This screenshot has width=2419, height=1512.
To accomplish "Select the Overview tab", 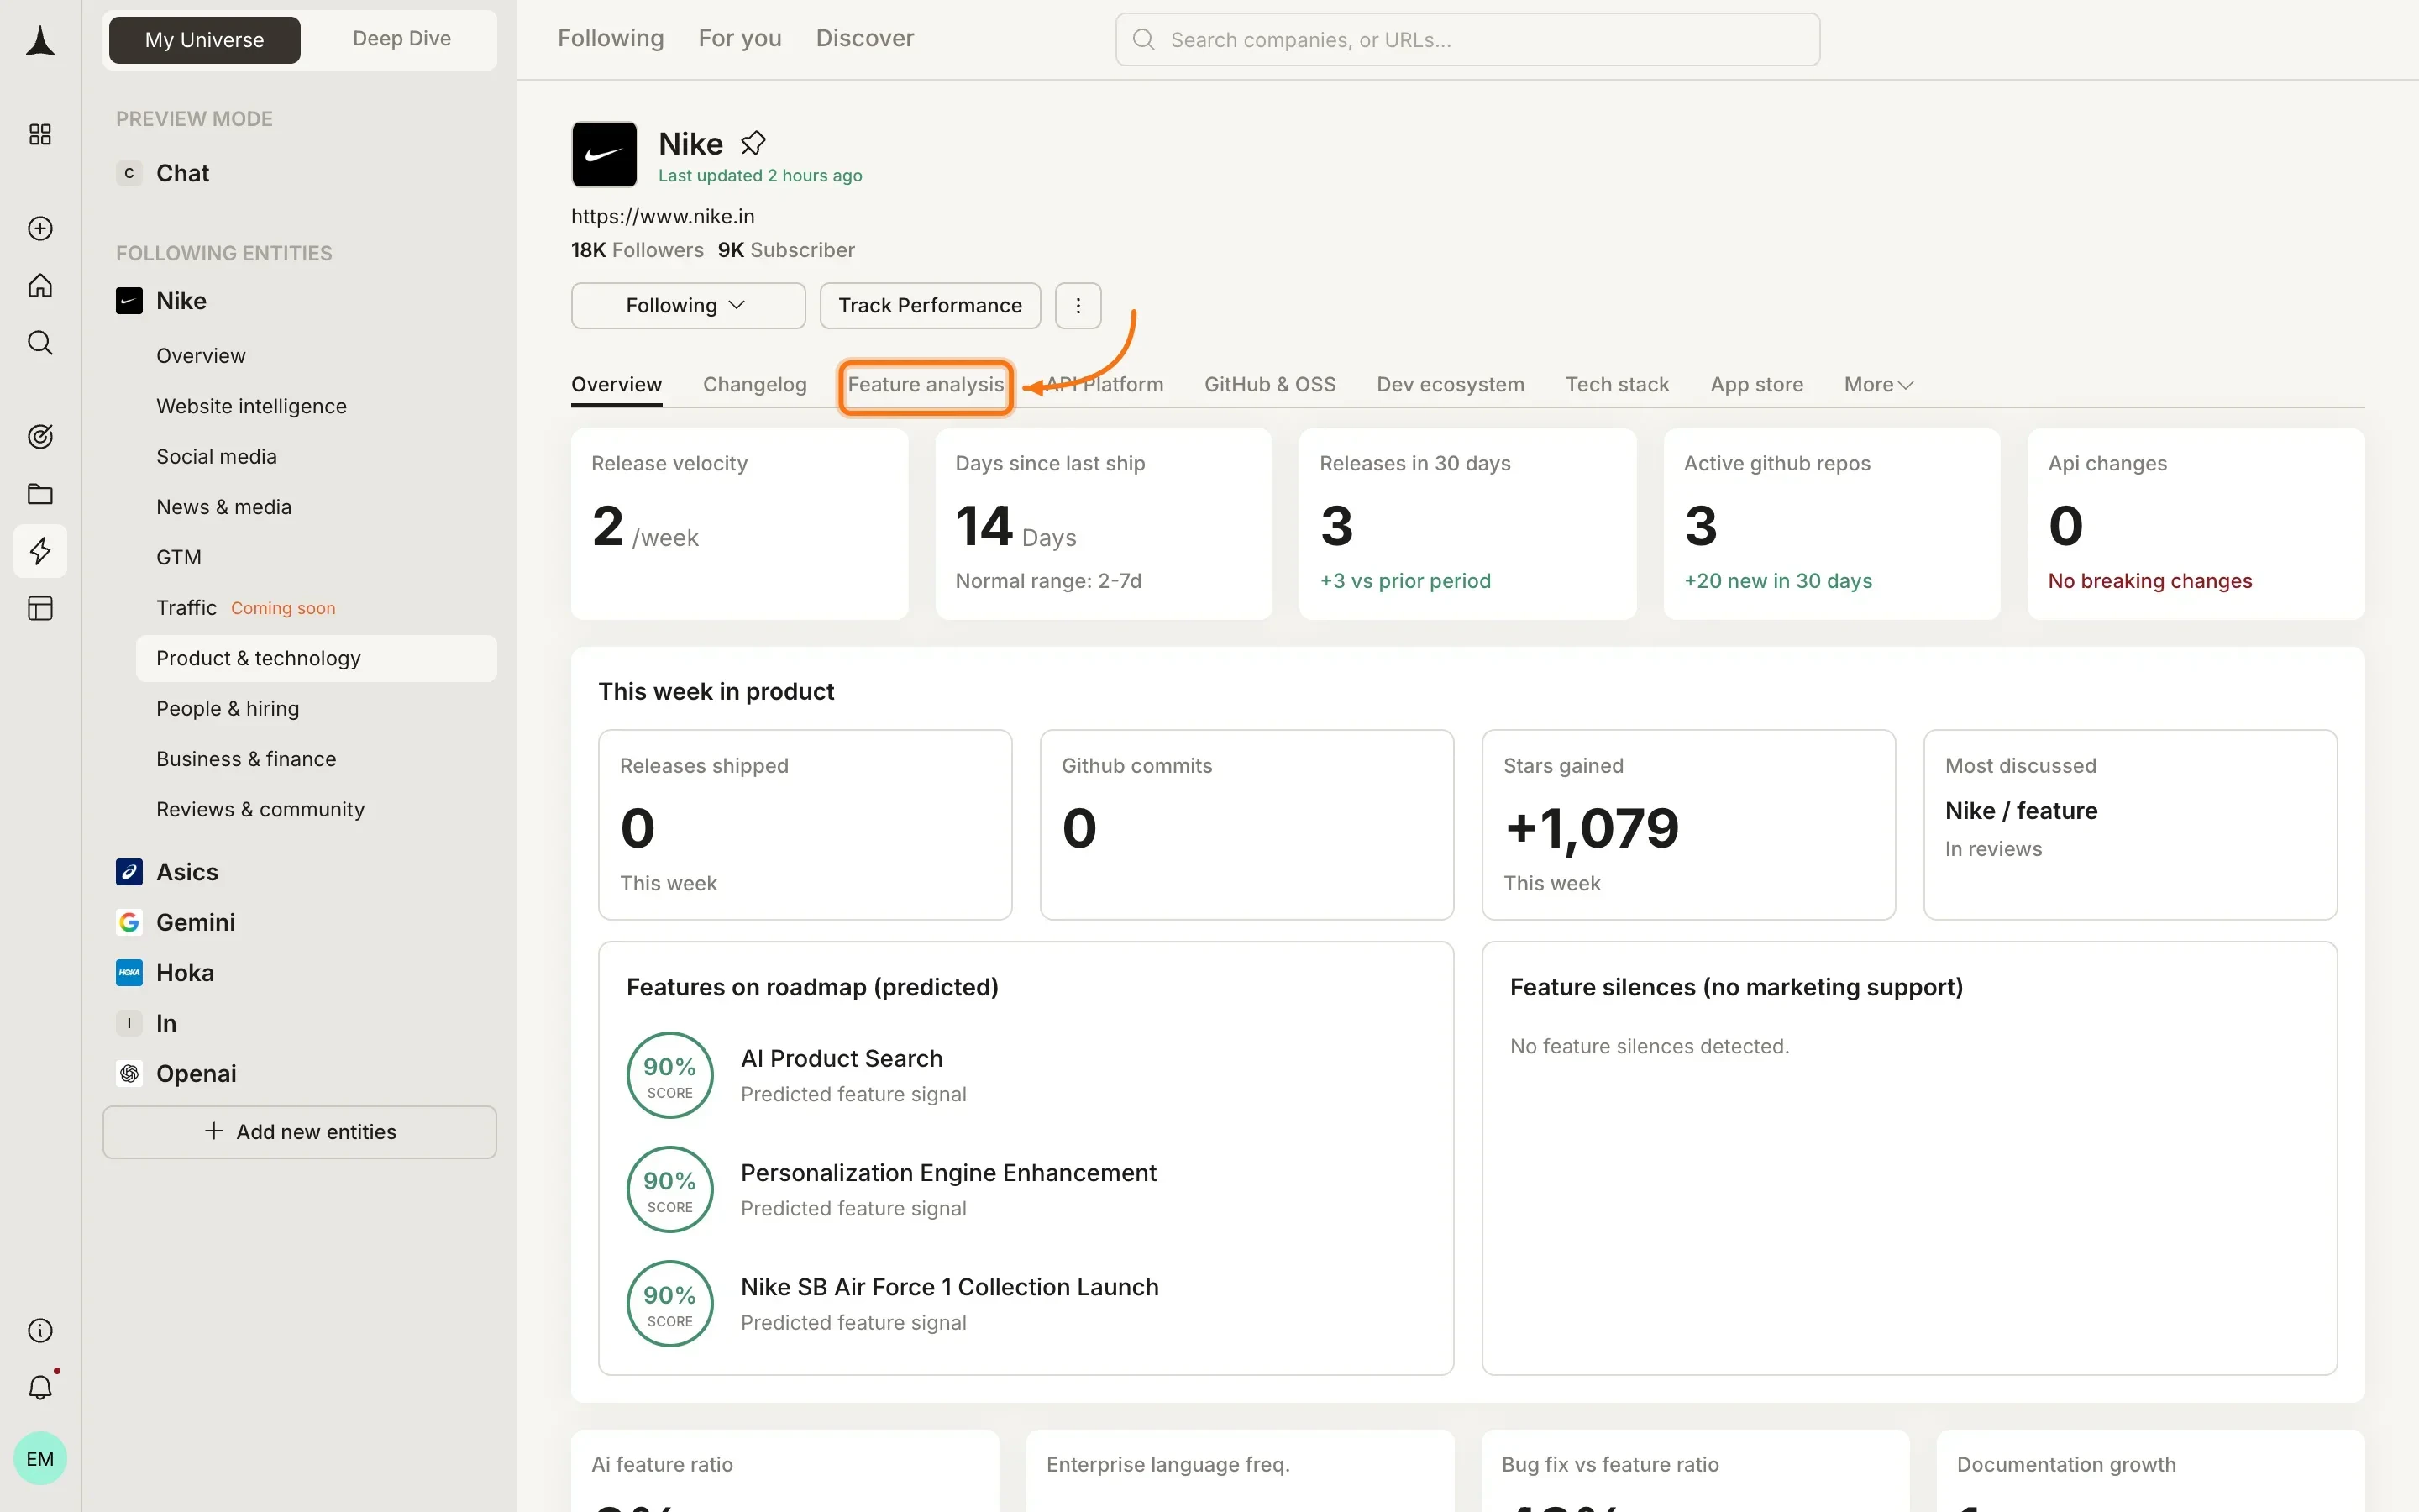I will (616, 384).
